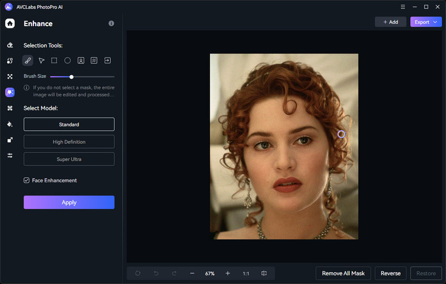Open the paint bucket colorize tool in sidebar
This screenshot has width=446, height=284.
(x=10, y=124)
